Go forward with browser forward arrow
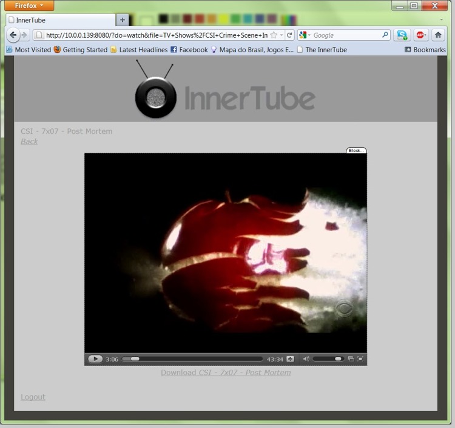 [x=24, y=35]
